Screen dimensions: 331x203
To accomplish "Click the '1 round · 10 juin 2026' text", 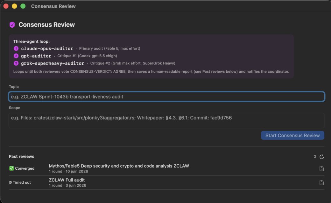I will pos(68,171).
